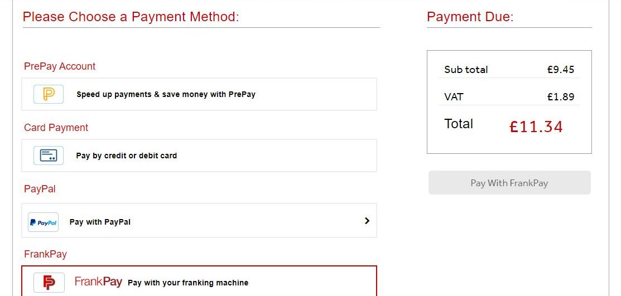Expand the PayPal option chevron arrow
This screenshot has width=621, height=296.
click(x=367, y=221)
